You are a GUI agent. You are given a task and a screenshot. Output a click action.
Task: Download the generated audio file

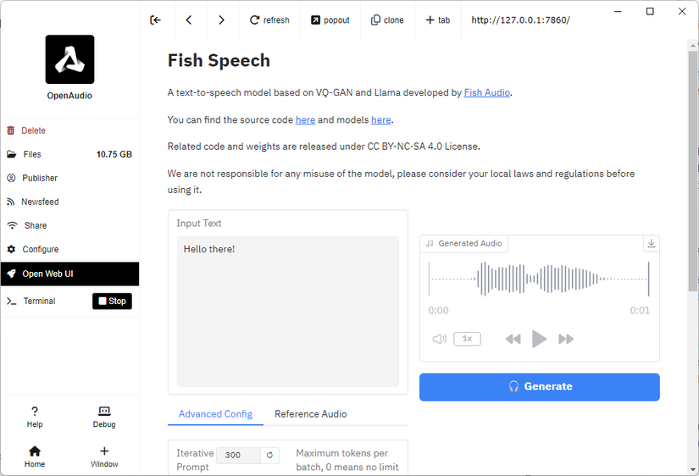click(651, 243)
